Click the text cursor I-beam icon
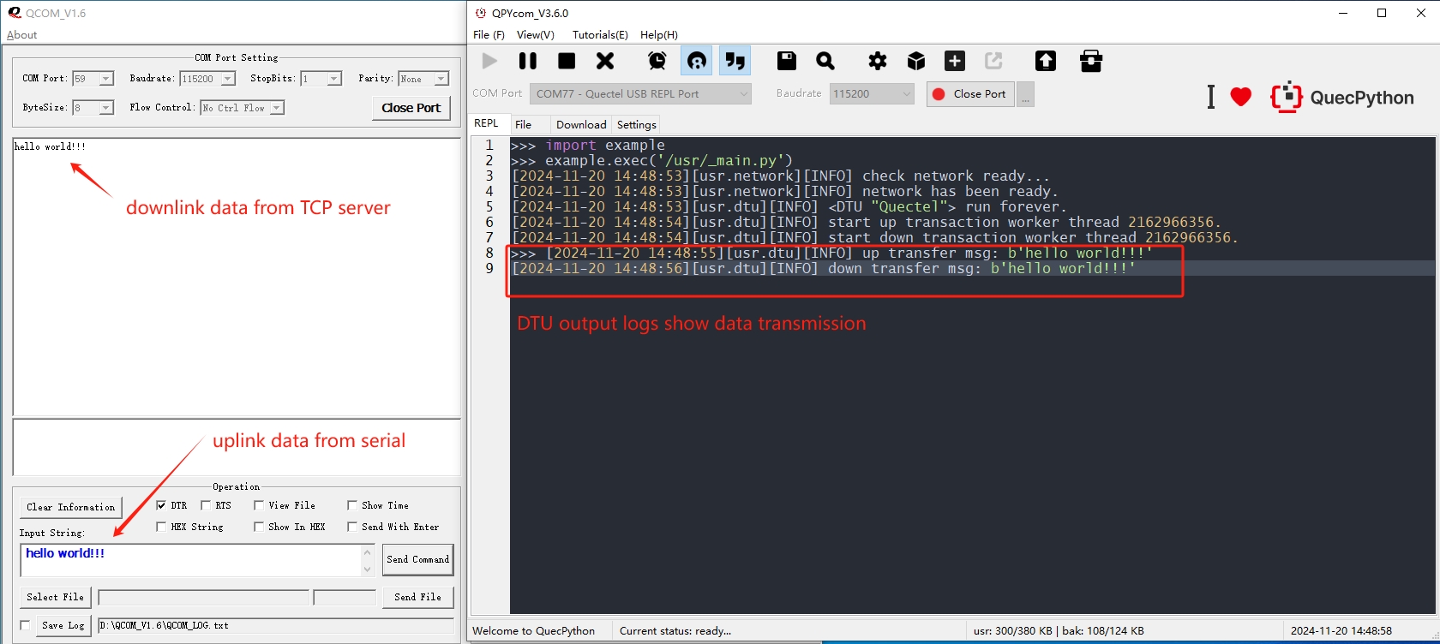 (x=1210, y=97)
